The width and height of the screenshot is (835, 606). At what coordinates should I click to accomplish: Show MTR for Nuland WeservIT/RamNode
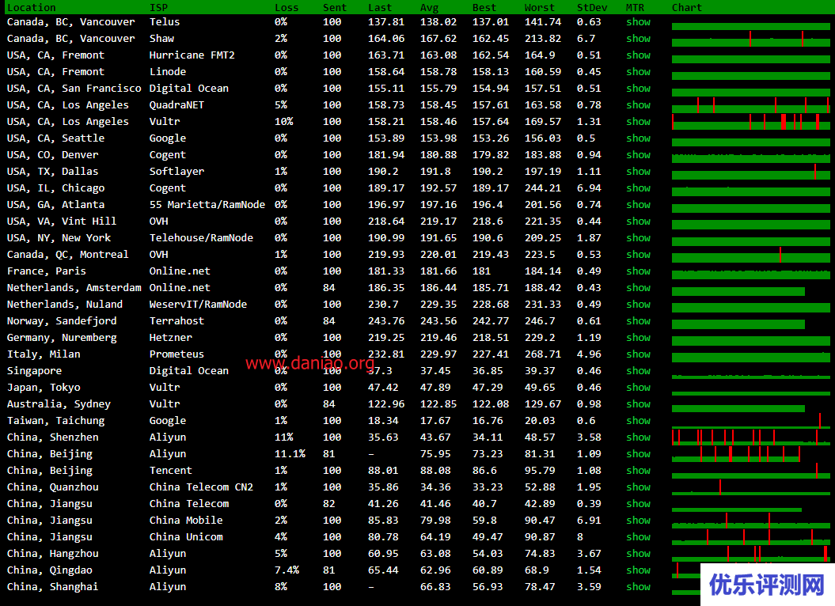[x=638, y=304]
